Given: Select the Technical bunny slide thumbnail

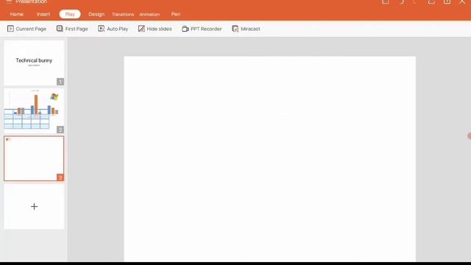Looking at the screenshot, I should [x=34, y=63].
